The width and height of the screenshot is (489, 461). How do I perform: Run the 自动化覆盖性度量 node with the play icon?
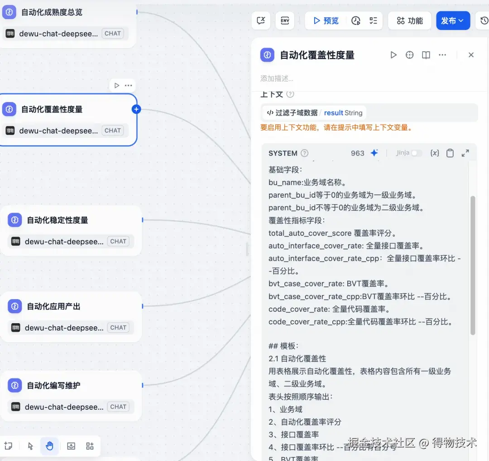393,55
